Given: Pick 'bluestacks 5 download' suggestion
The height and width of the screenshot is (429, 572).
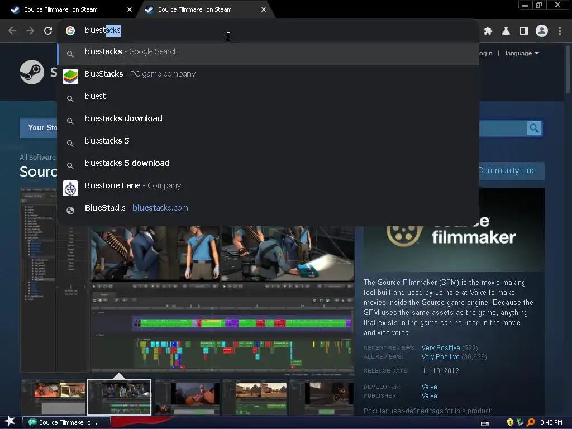Looking at the screenshot, I should 268,165.
